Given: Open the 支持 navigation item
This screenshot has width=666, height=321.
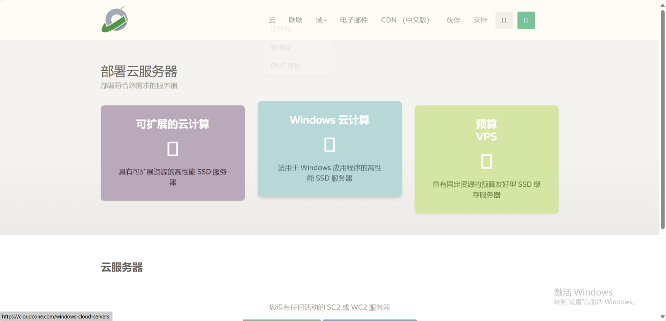Looking at the screenshot, I should point(480,20).
